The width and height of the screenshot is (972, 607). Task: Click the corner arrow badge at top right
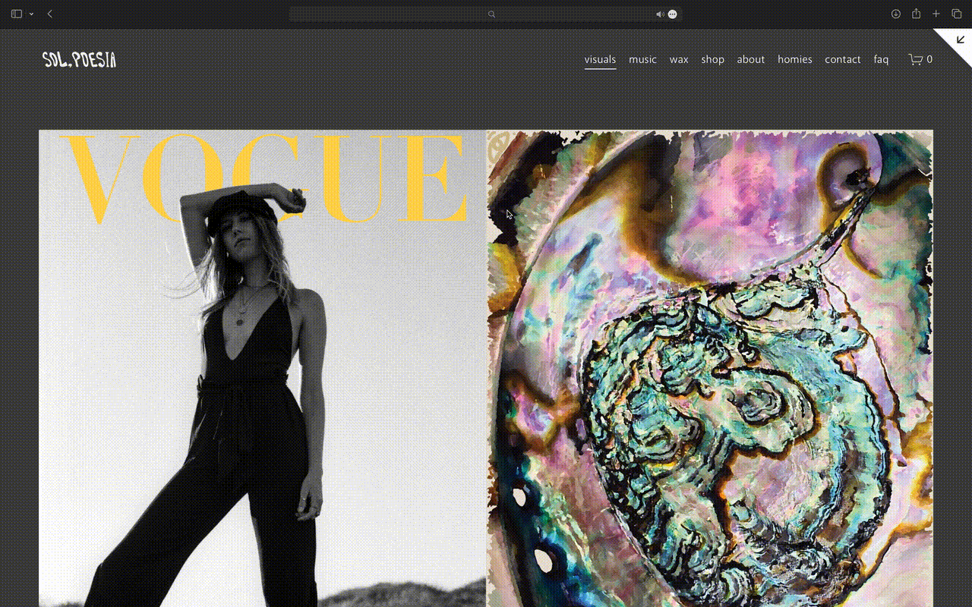[958, 42]
